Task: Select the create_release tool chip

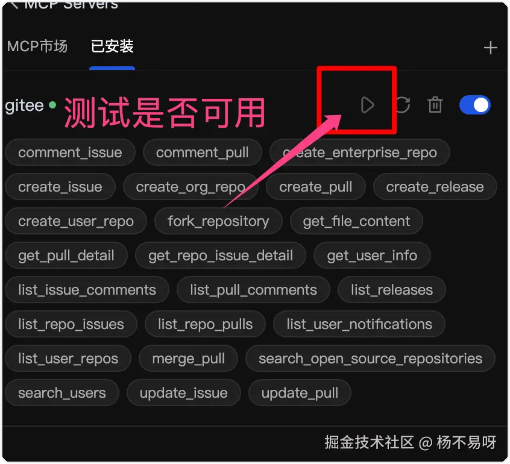Action: point(435,187)
